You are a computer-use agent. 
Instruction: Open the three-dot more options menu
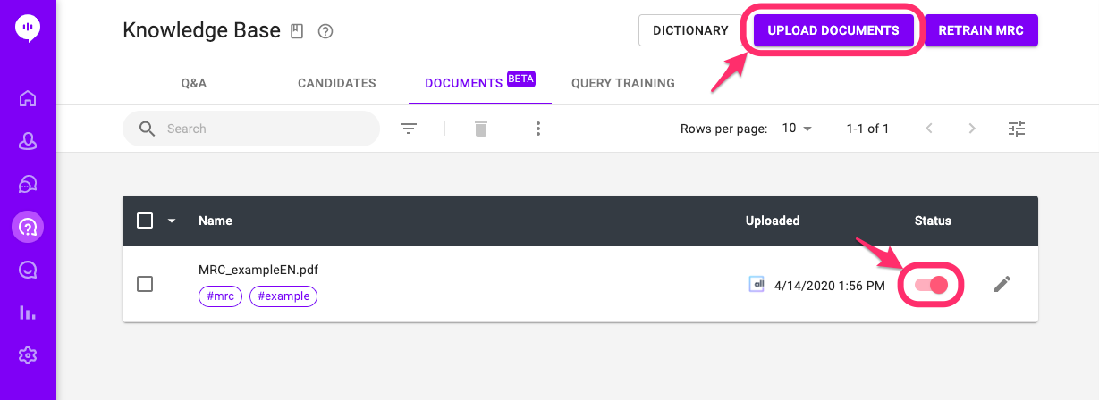coord(538,129)
